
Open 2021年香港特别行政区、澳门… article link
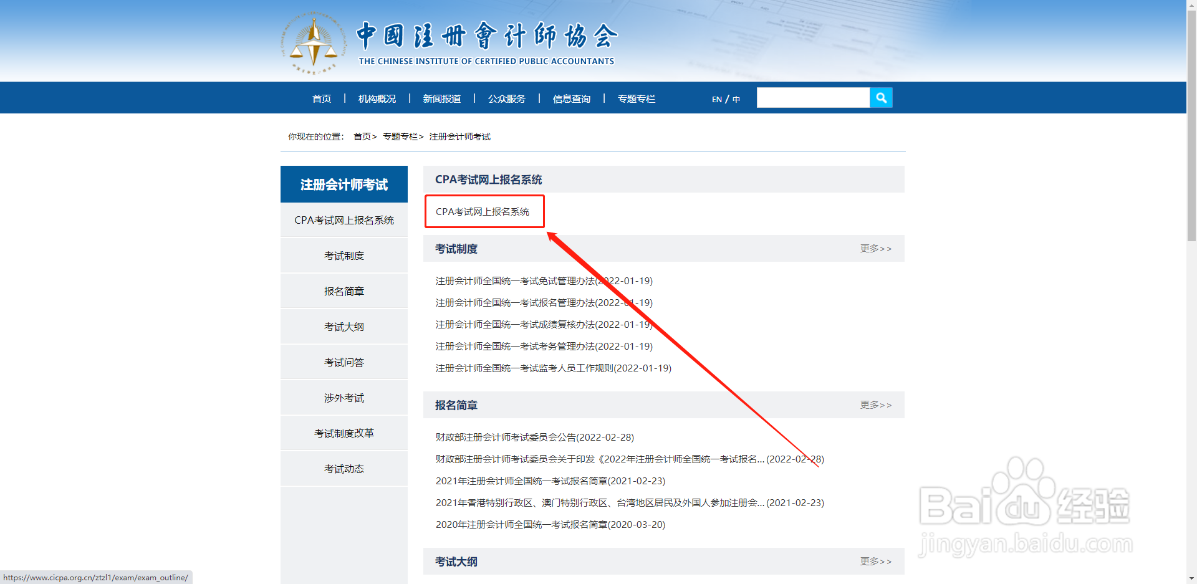pyautogui.click(x=630, y=503)
